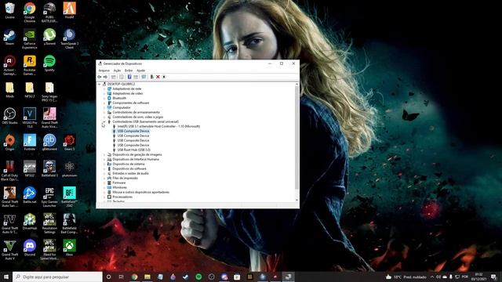Open the Ação menu
This screenshot has height=282, width=502.
pyautogui.click(x=117, y=70)
